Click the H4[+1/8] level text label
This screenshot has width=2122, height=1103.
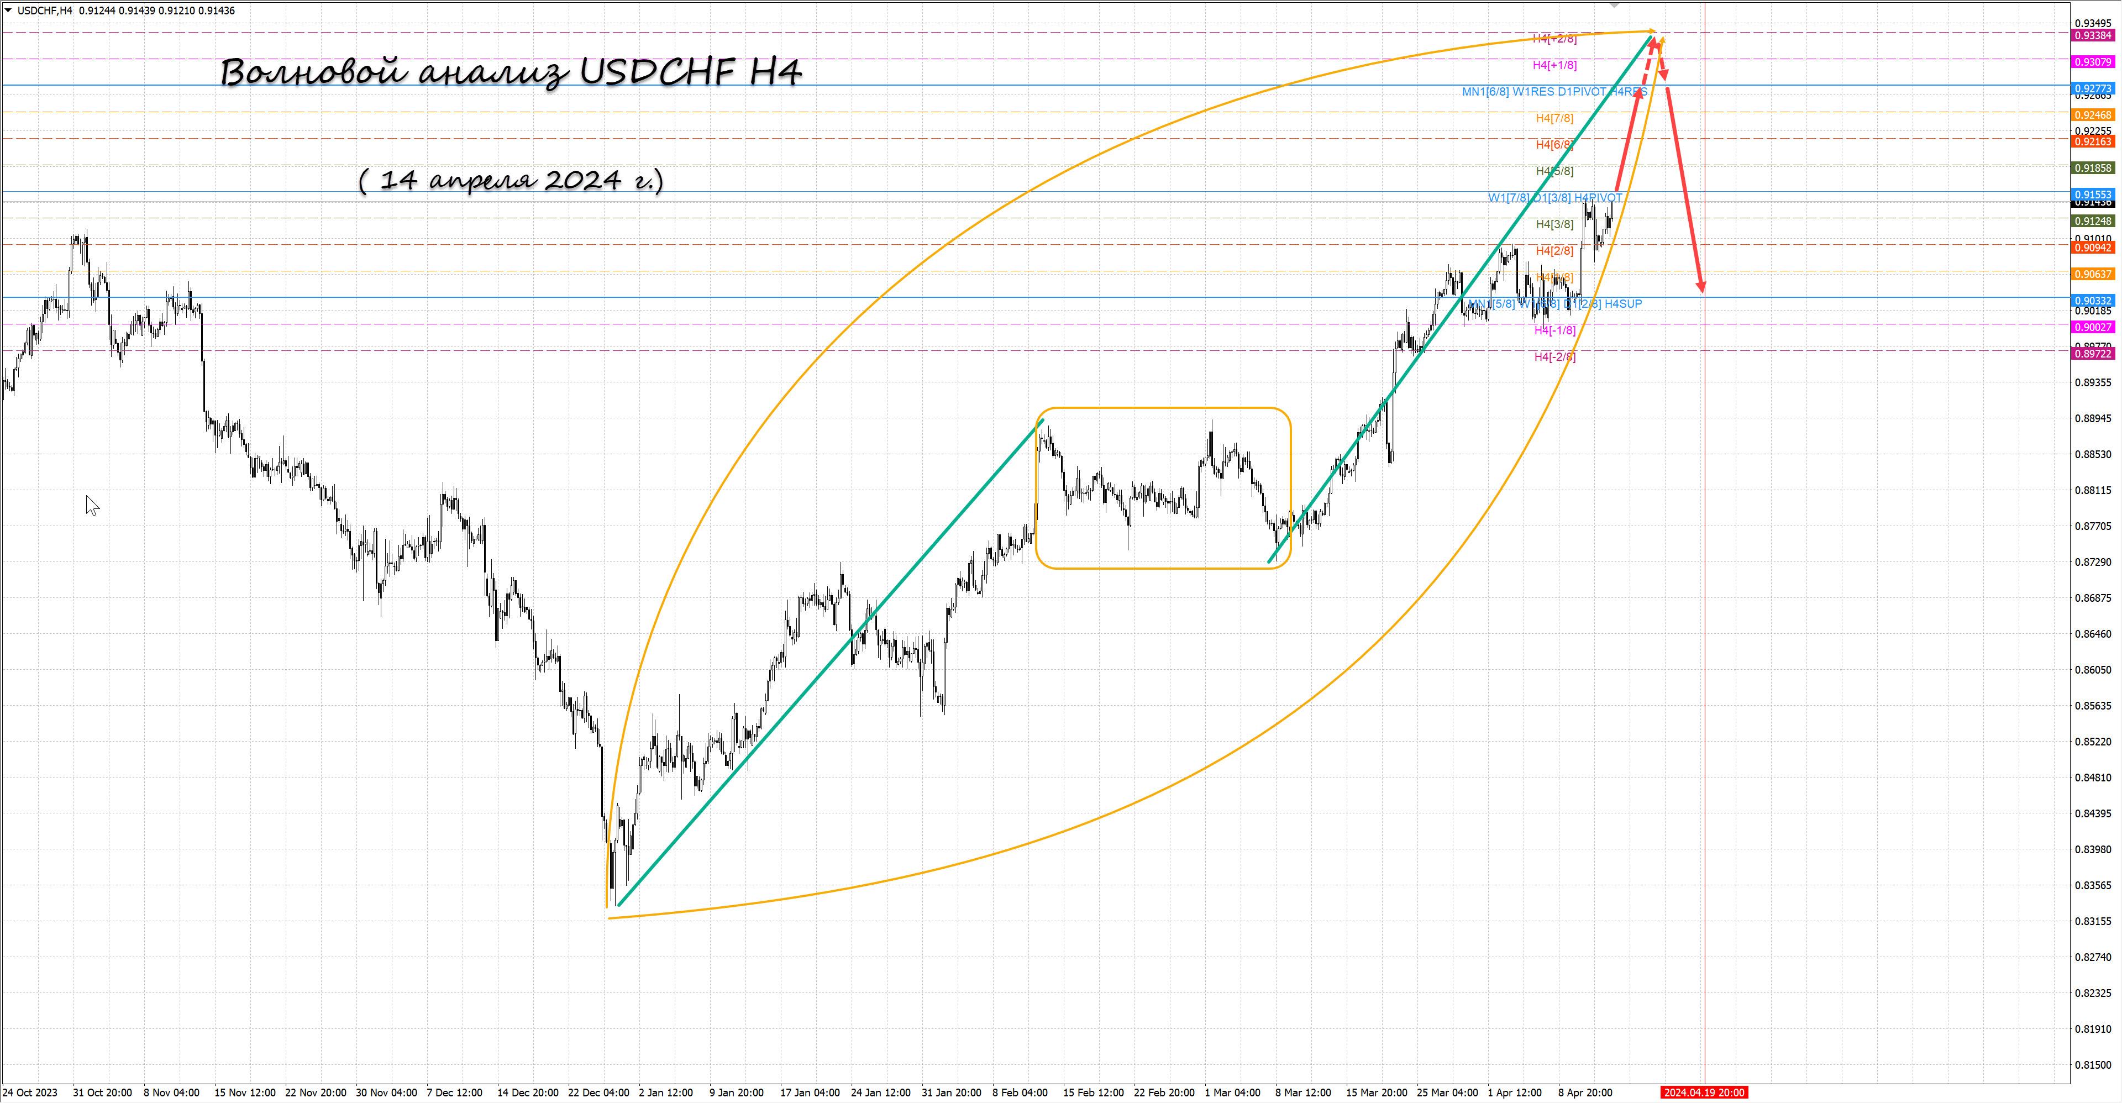1554,65
